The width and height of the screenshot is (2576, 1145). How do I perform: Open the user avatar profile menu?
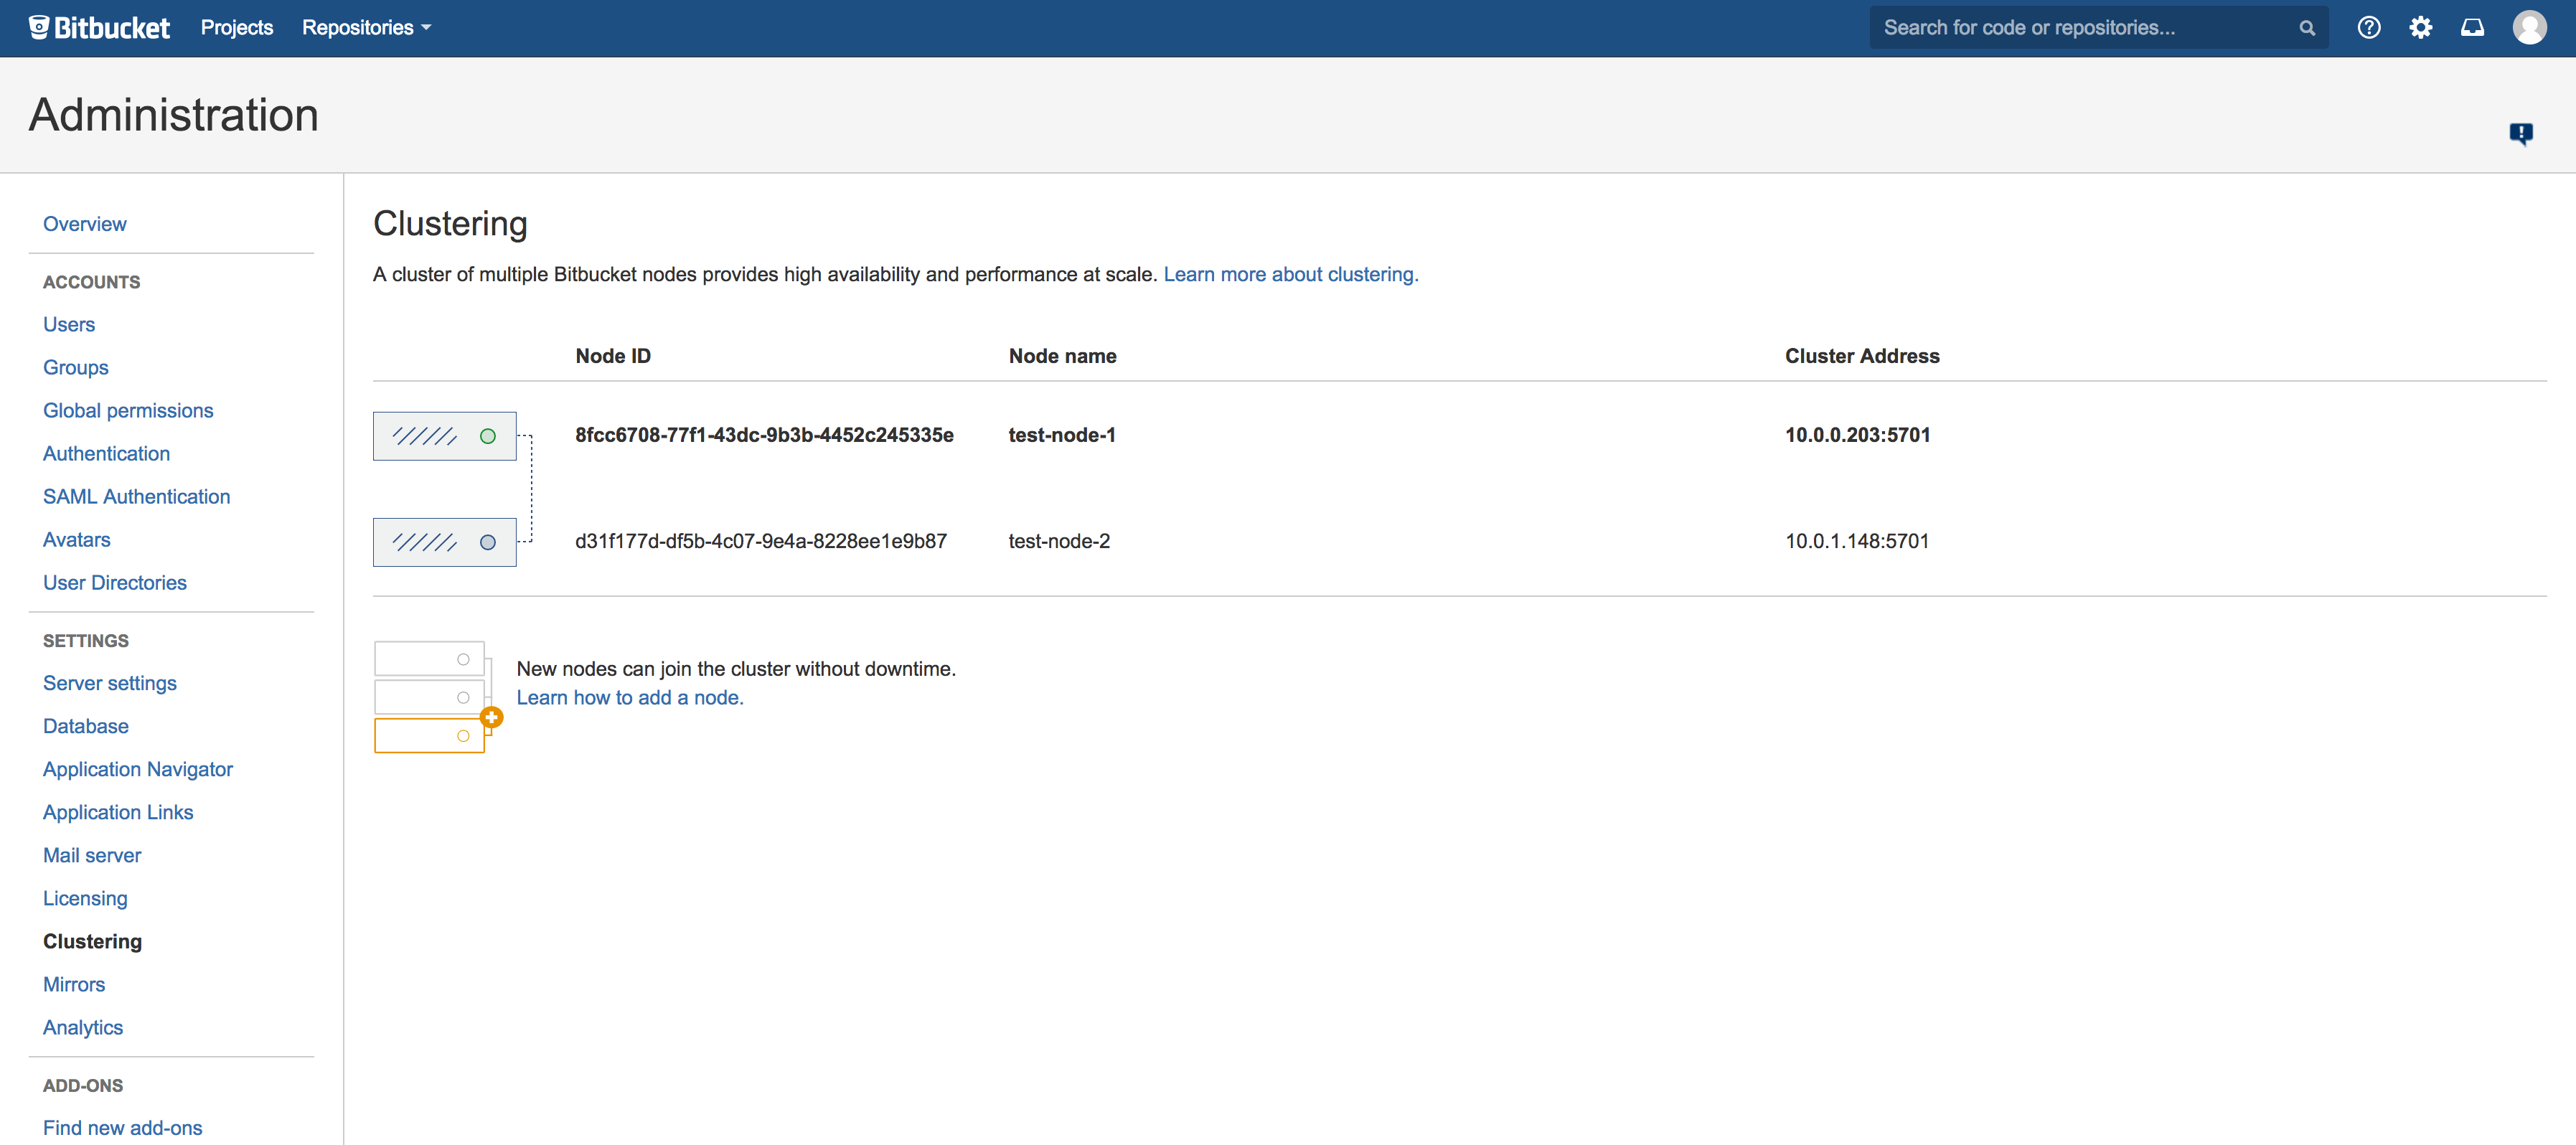point(2529,27)
